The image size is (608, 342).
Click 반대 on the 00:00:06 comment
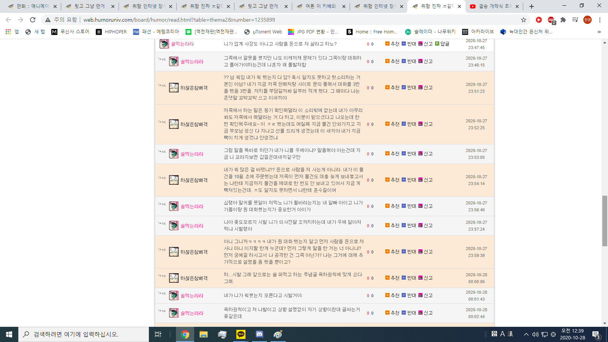pyautogui.click(x=409, y=278)
